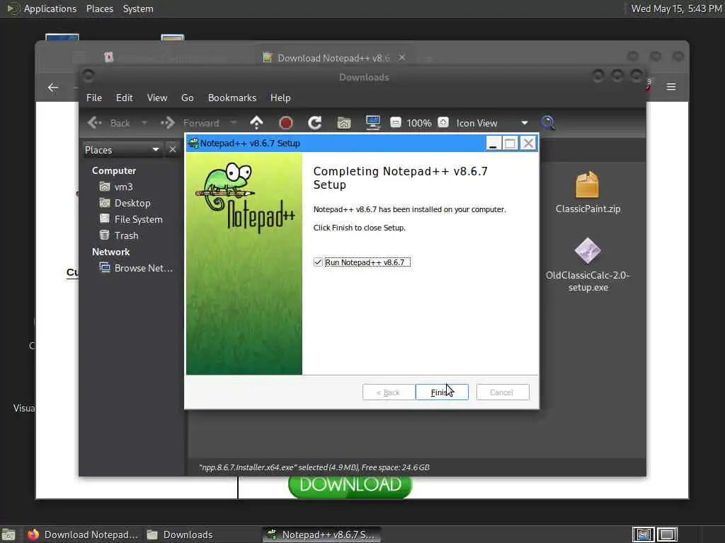725x543 pixels.
Task: Click the Downloads window menu button
Action: coord(89,75)
